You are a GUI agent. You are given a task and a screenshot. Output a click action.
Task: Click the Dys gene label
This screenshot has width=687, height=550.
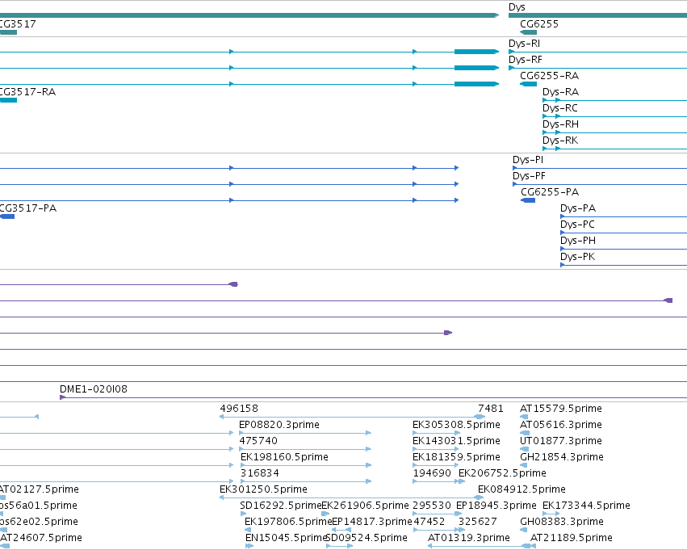[x=517, y=7]
